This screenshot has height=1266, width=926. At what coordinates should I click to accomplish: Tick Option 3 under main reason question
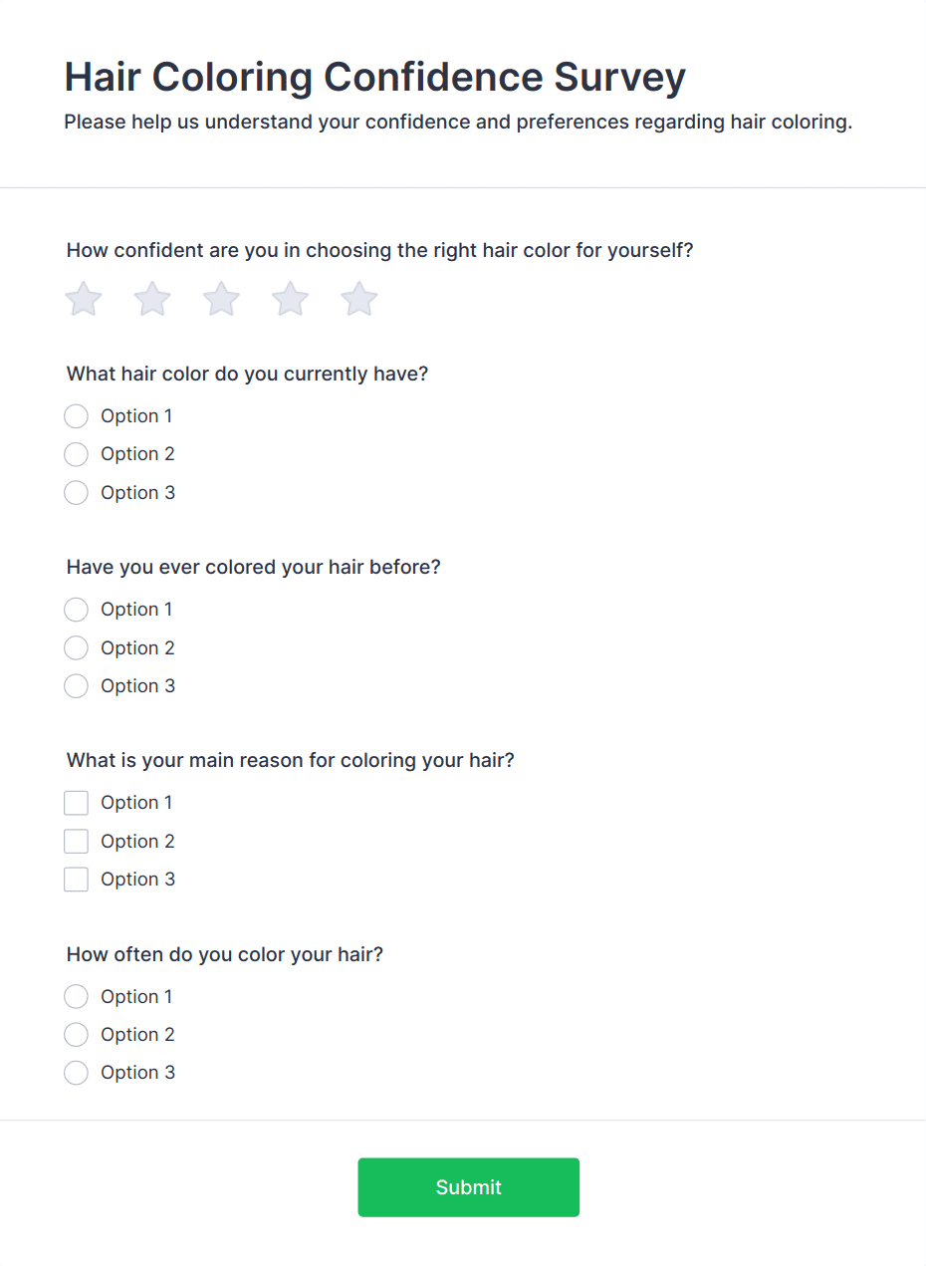tap(76, 879)
